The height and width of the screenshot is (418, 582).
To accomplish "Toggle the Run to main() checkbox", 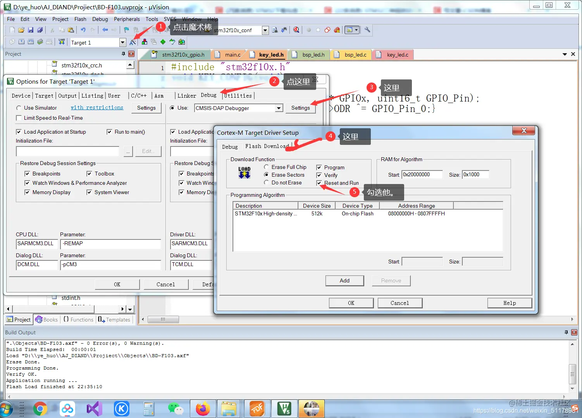I will click(109, 132).
